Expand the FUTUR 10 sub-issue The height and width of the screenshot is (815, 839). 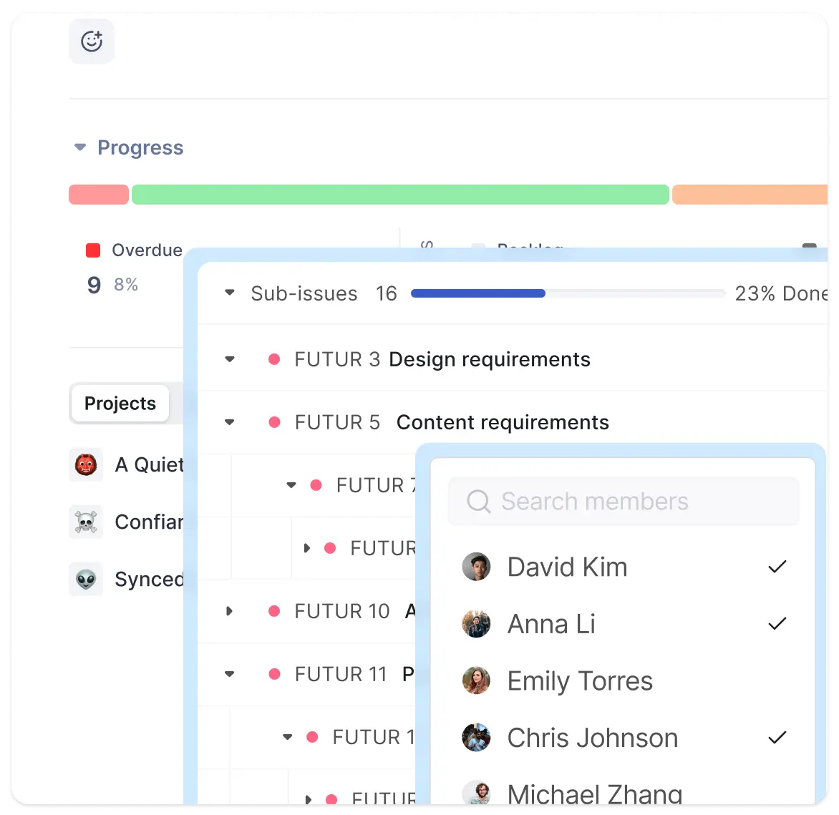pos(230,611)
